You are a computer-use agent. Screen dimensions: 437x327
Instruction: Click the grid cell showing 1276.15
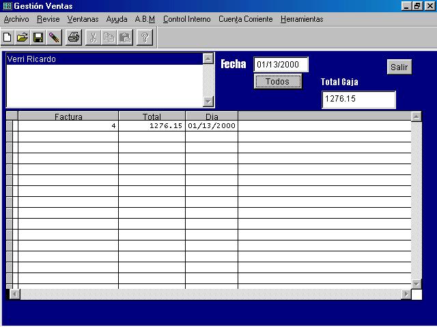pos(152,125)
